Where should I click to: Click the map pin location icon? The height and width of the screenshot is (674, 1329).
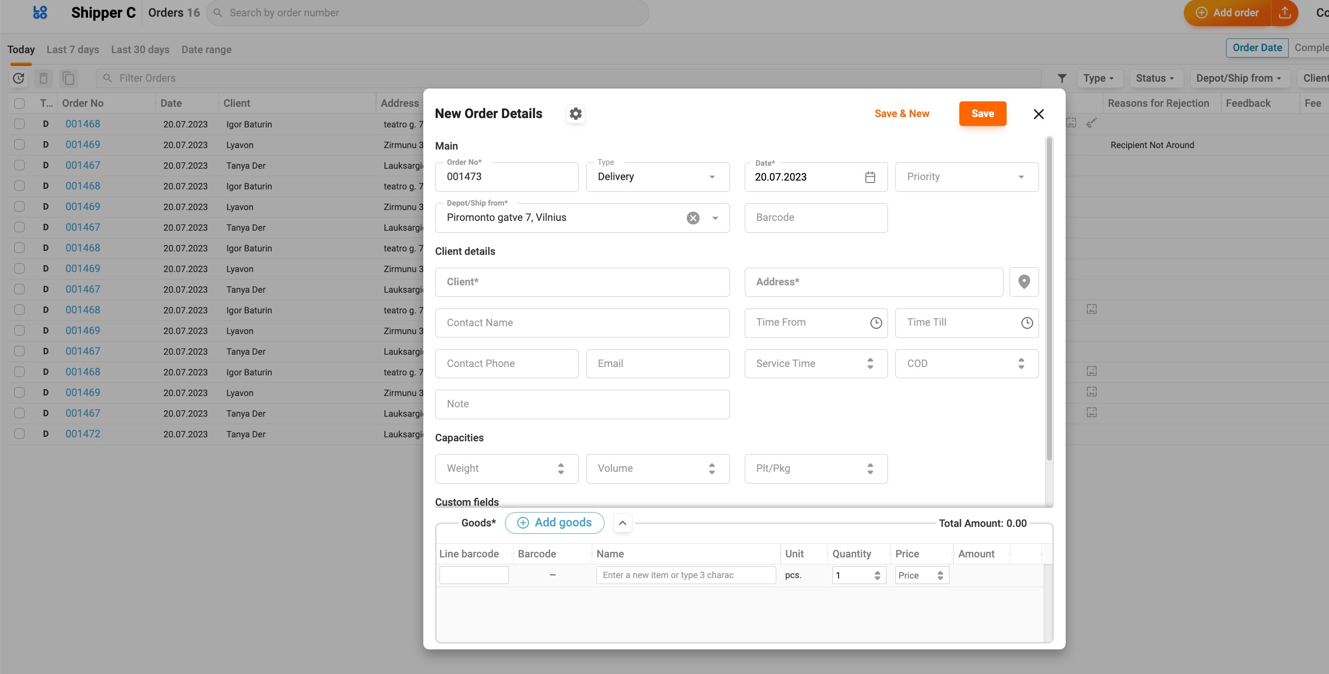[1024, 281]
